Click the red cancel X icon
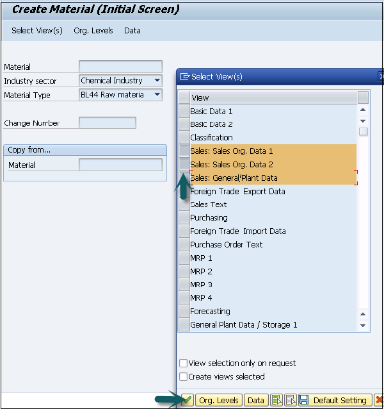 point(380,400)
